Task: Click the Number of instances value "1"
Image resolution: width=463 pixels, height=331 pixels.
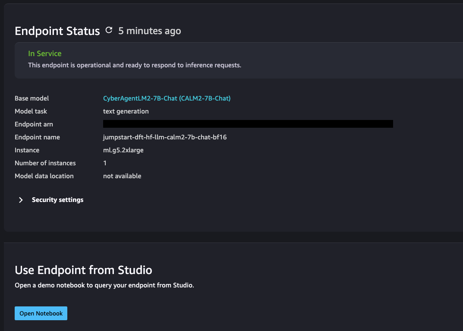Action: coord(105,163)
